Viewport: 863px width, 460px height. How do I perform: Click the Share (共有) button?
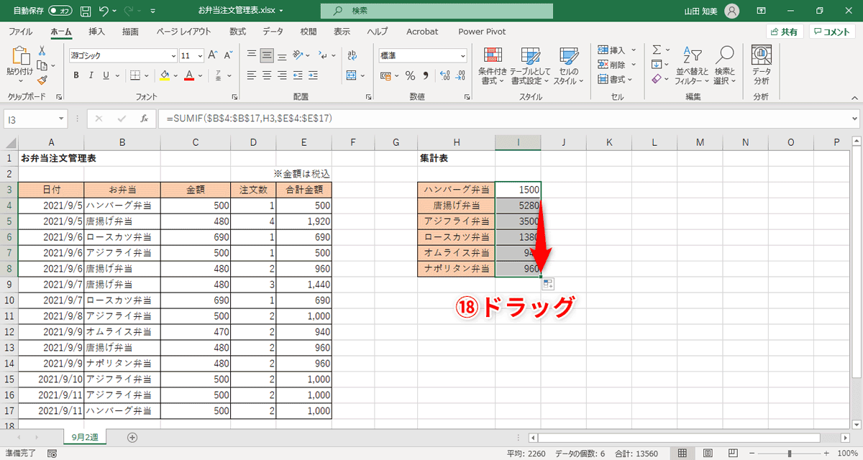tap(784, 32)
